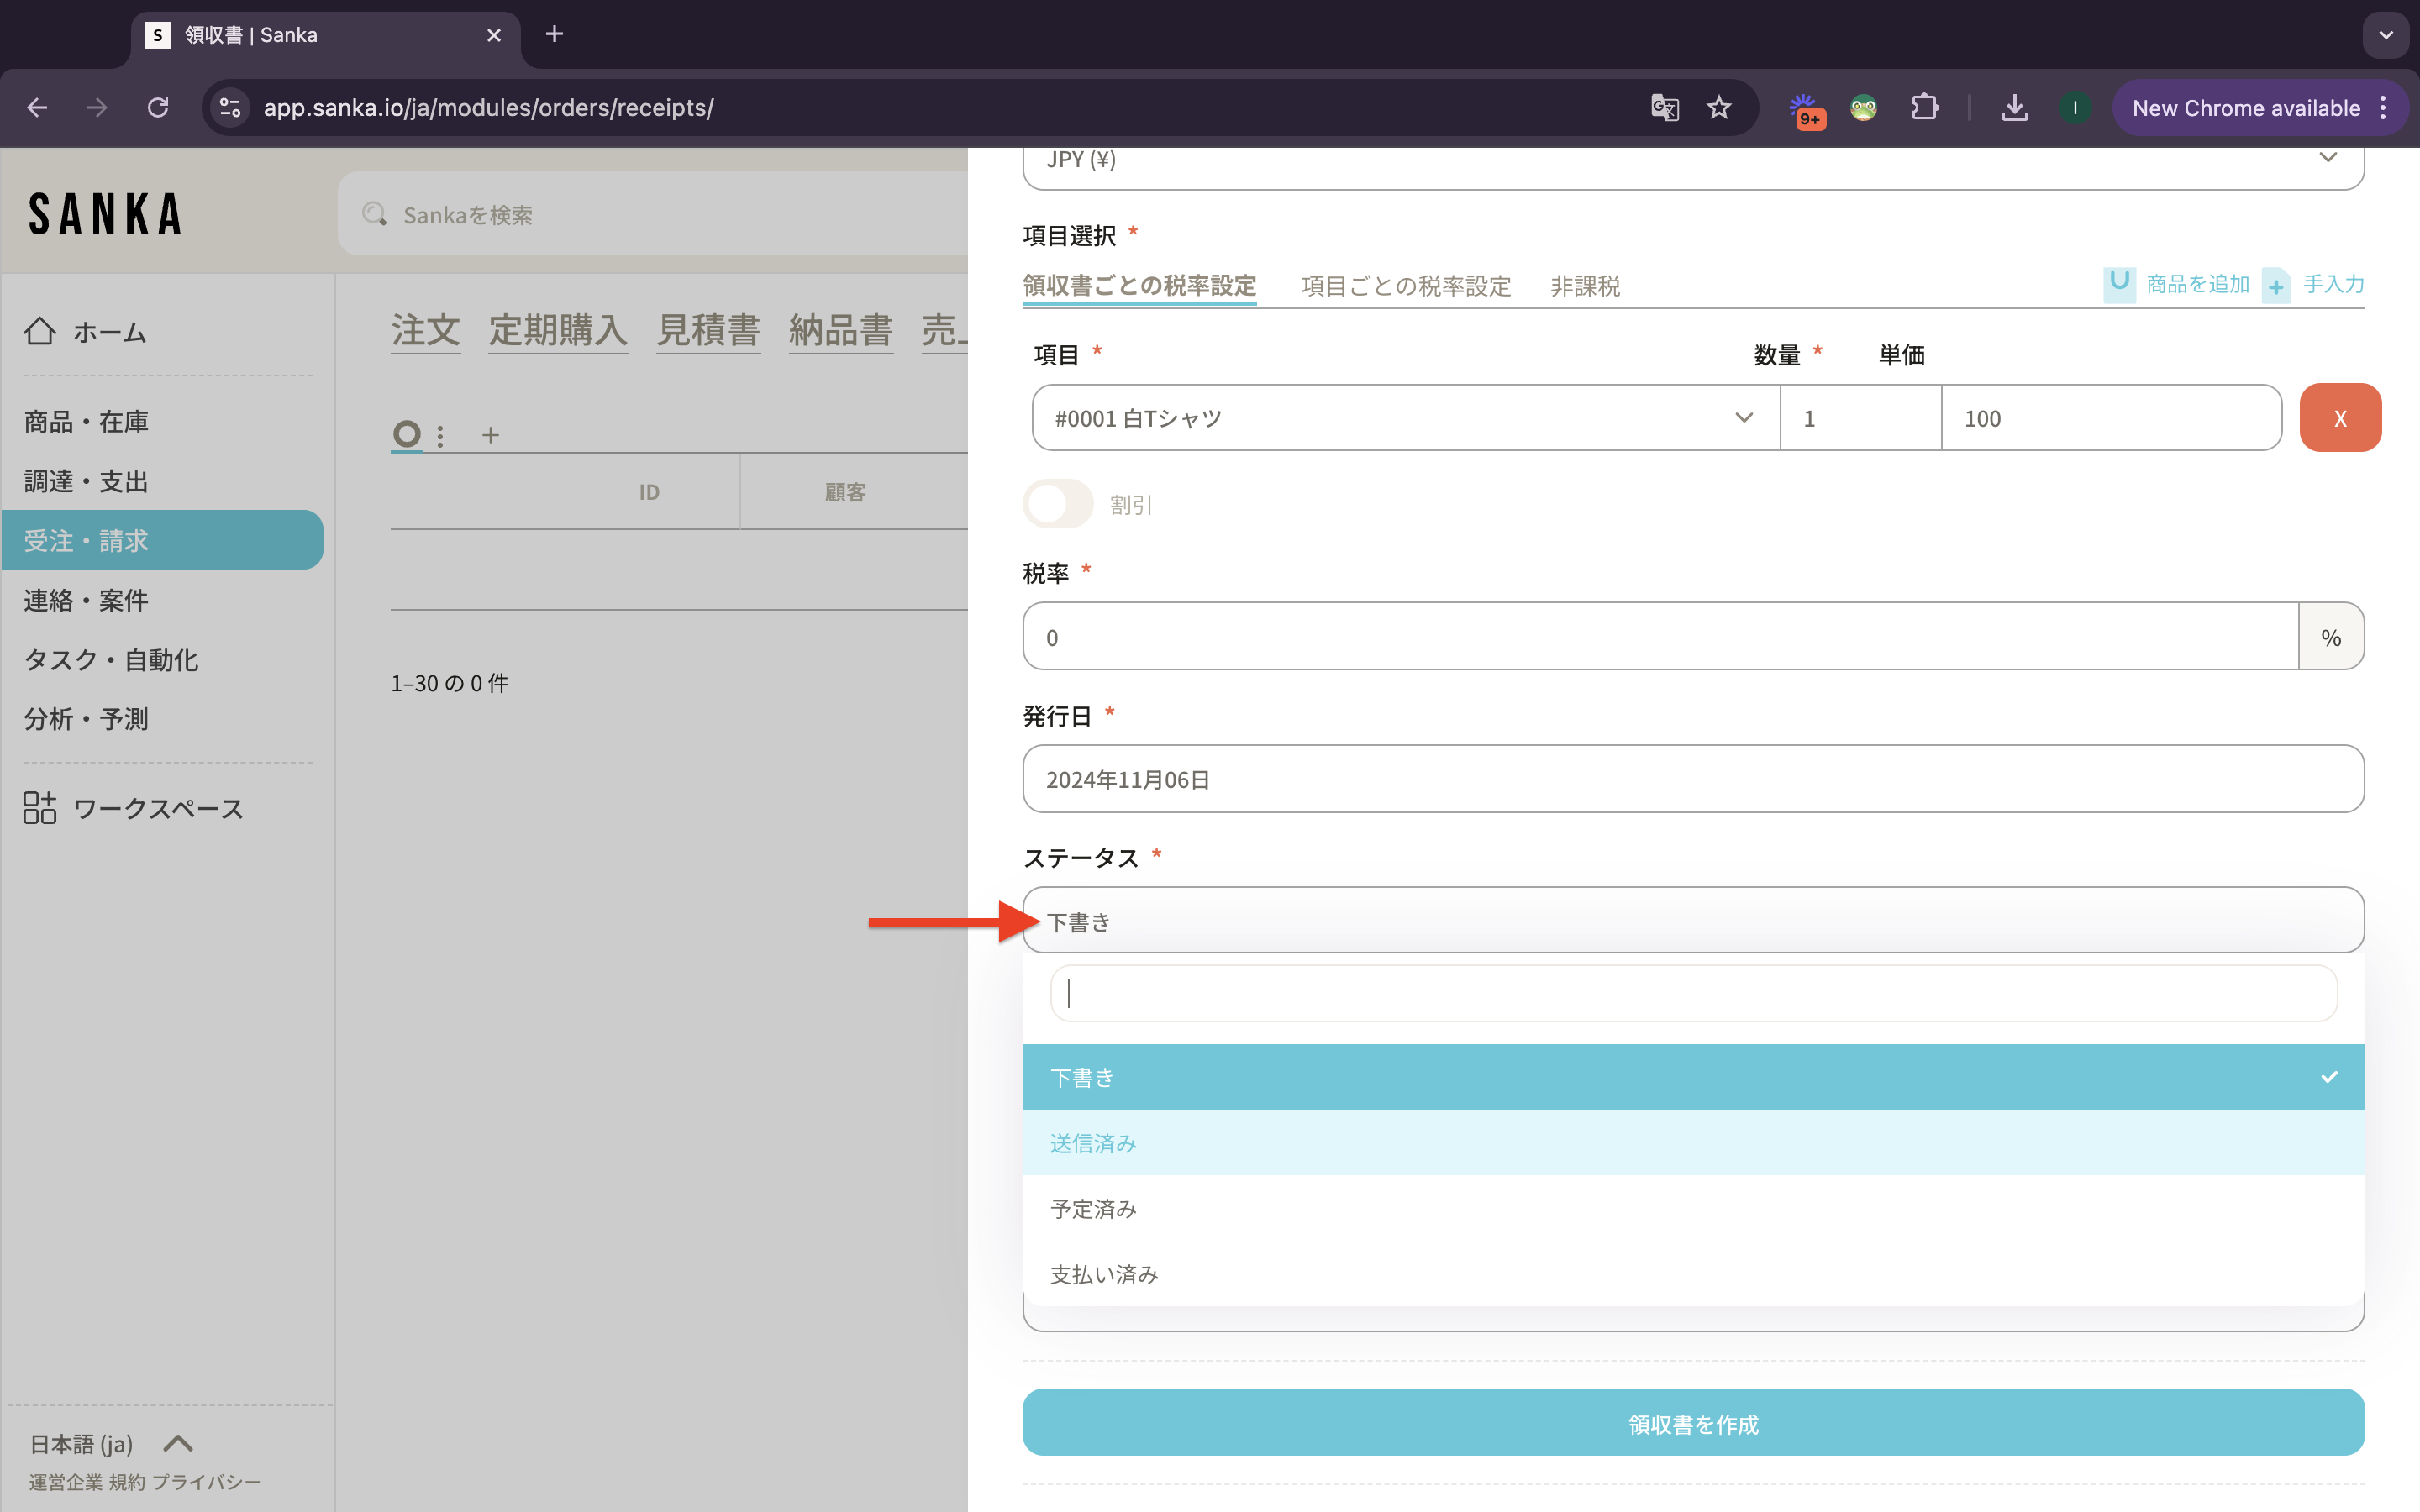Screen dimensions: 2420x1512
Task: Click the Google Translate page icon
Action: click(x=1664, y=108)
